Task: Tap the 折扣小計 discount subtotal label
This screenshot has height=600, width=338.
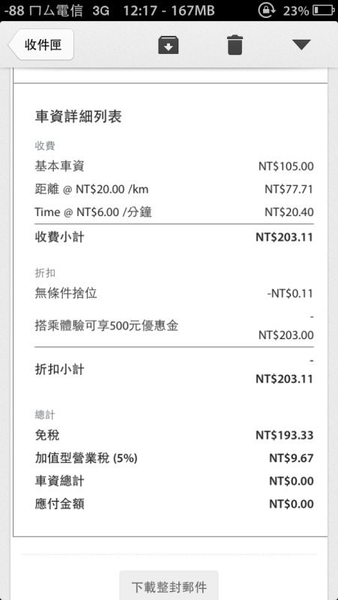Action: point(60,370)
